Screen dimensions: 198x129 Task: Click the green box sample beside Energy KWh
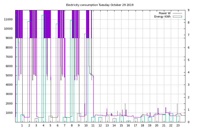point(177,17)
